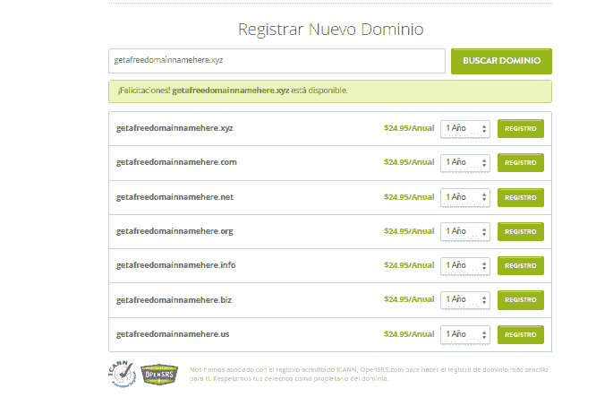Click the ICANN OpenSRS partnership notice text
This screenshot has height=397, width=613.
coord(369,374)
